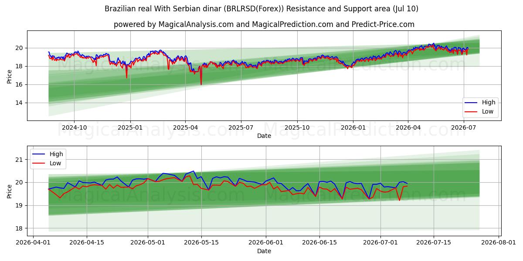Click the '2025-04' date tick on the upper chart

[185, 127]
